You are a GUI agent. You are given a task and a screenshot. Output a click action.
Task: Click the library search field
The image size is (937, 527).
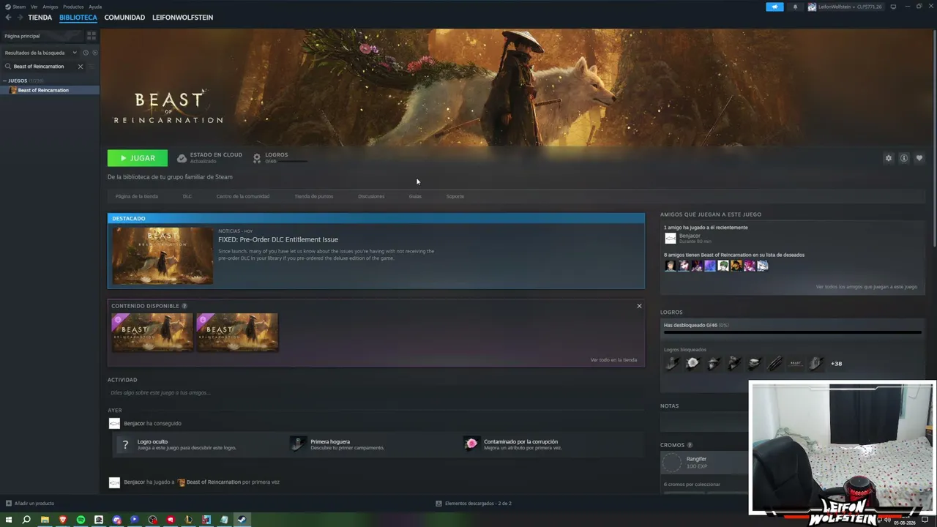[44, 67]
